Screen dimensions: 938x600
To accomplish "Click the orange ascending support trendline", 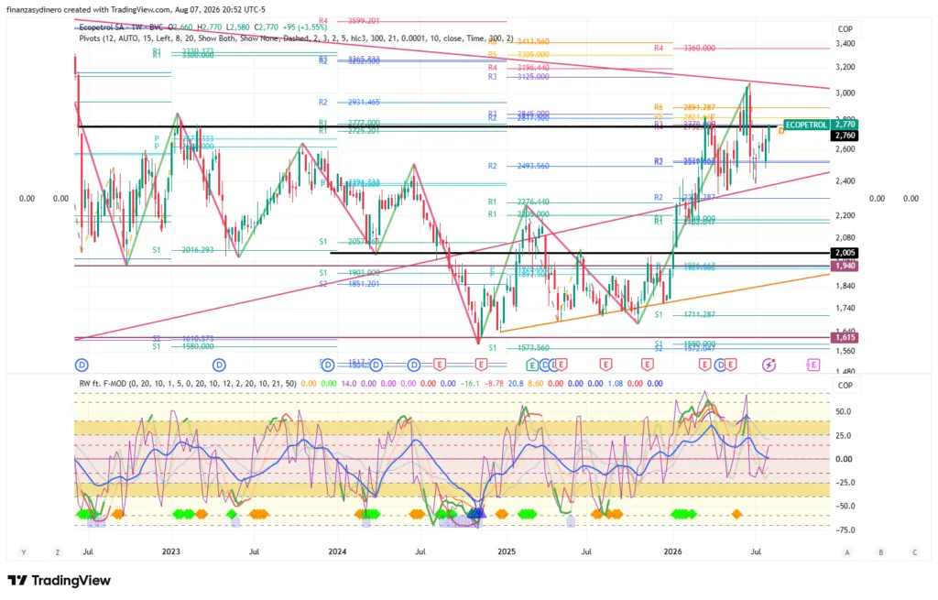I will tap(664, 304).
